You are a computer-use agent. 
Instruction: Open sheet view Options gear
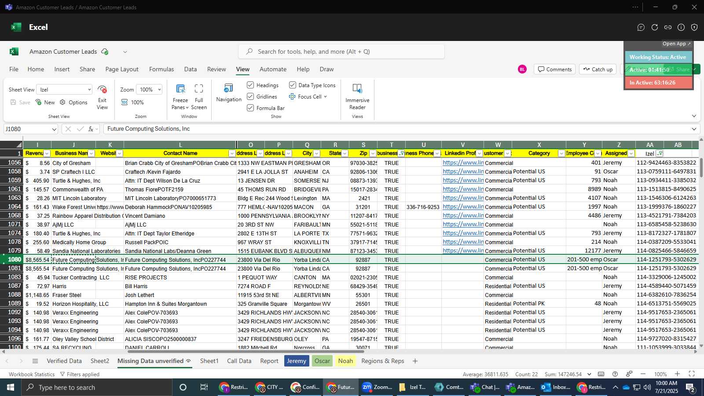coord(62,102)
